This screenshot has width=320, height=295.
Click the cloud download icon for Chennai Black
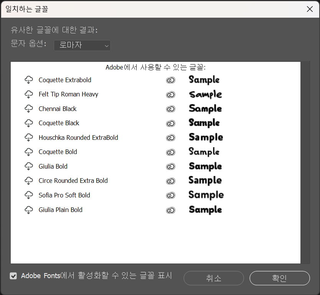point(28,109)
